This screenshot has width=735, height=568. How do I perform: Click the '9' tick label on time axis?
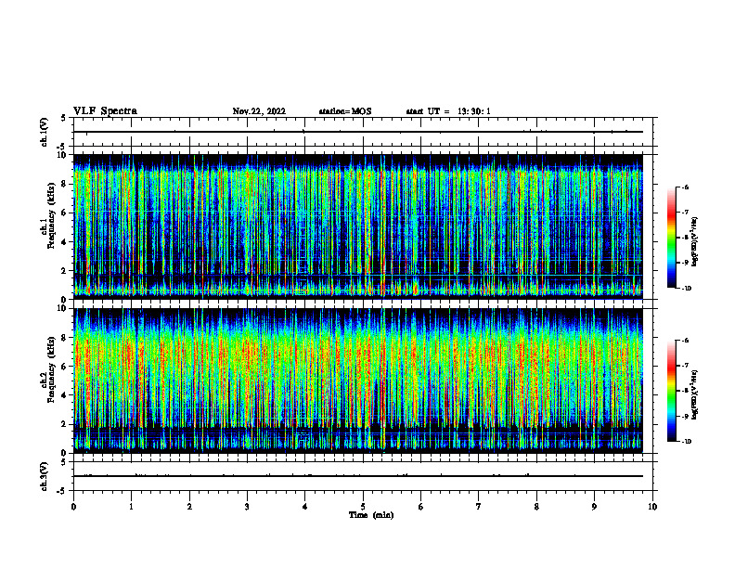594,507
